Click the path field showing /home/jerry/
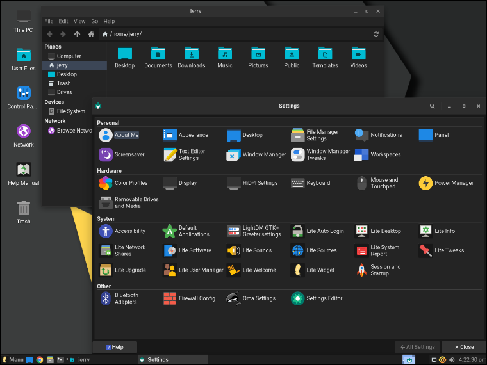The image size is (487, 365). point(235,34)
